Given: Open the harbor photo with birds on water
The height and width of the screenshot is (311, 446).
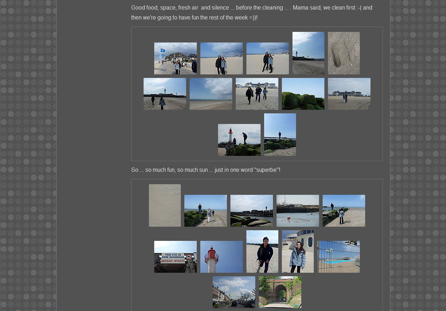Looking at the screenshot, I should (297, 211).
